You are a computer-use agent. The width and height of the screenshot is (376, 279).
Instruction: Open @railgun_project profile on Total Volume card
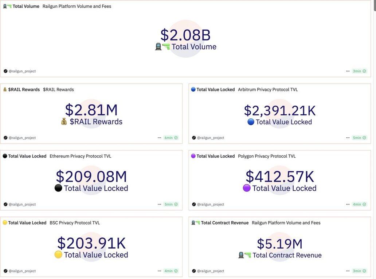[x=22, y=71]
